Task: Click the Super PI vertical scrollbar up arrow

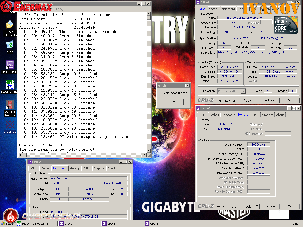Action: (148, 13)
